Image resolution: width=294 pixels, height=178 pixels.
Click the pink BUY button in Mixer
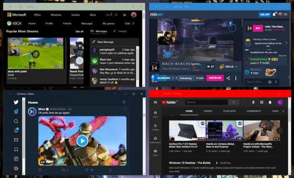(x=258, y=28)
